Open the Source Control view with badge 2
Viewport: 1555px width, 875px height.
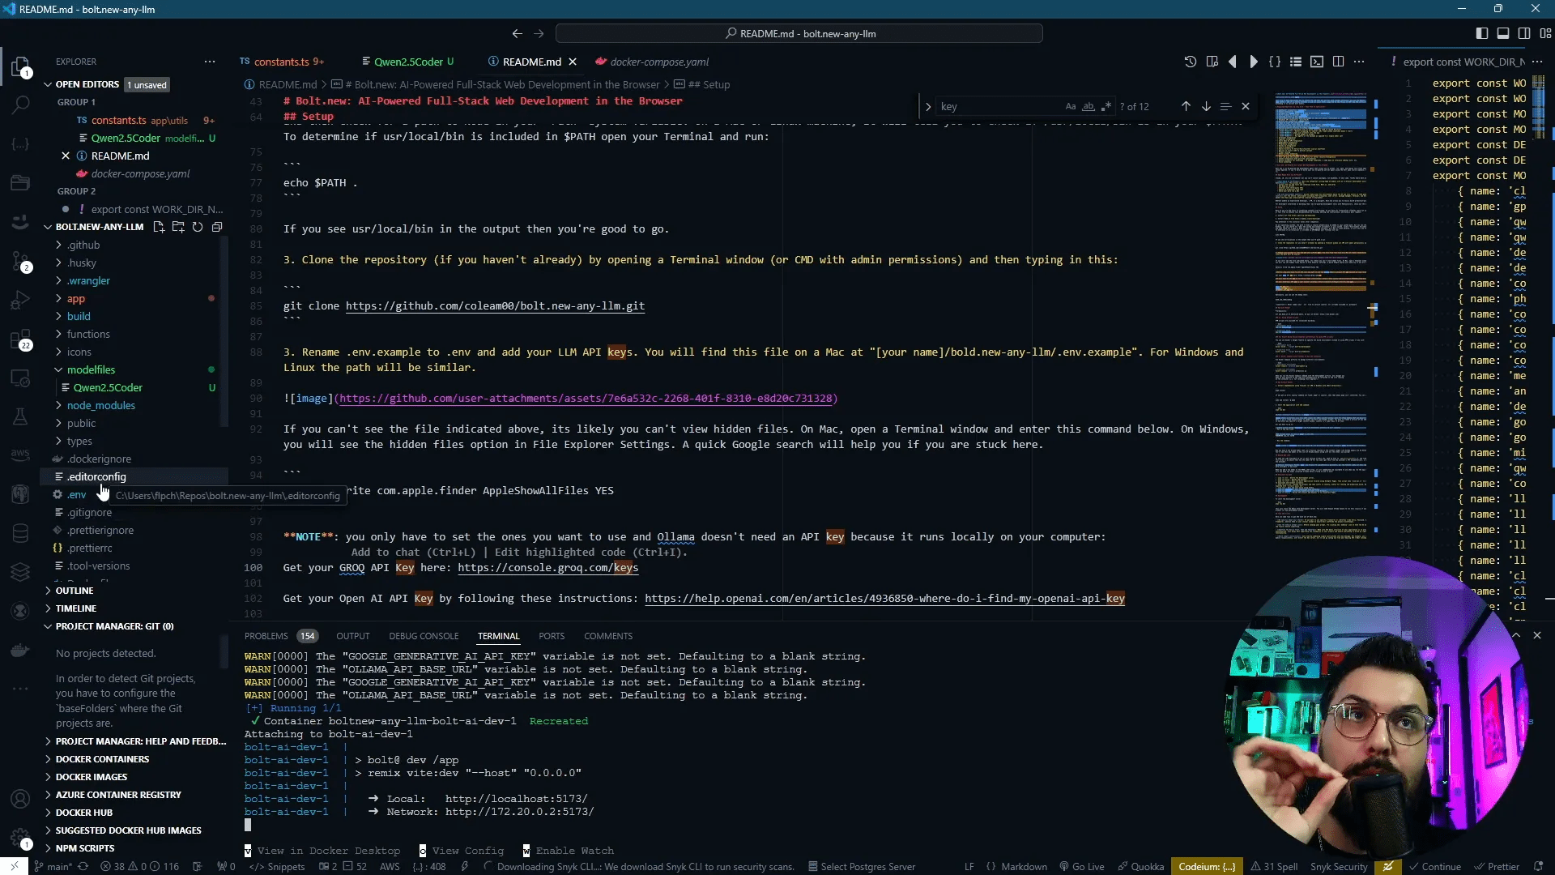[20, 261]
